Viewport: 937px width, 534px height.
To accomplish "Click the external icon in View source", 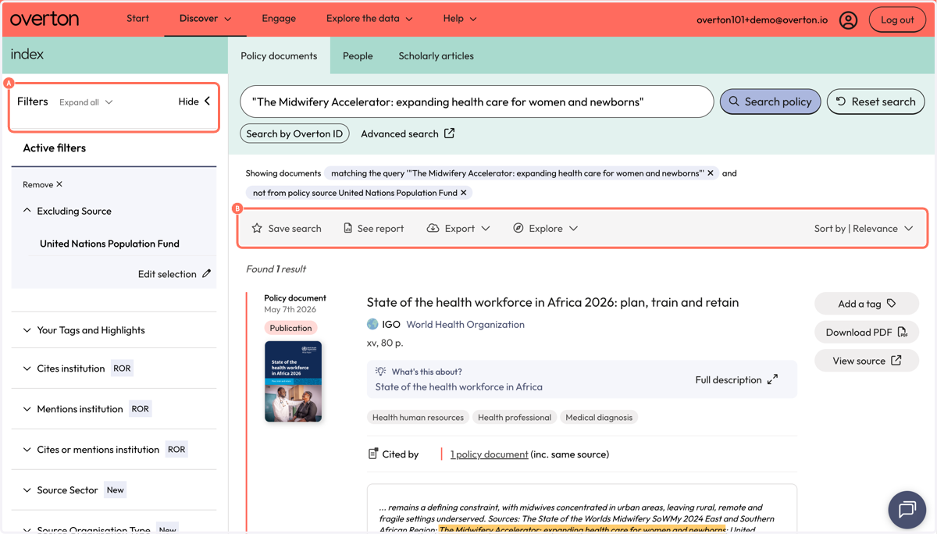I will pyautogui.click(x=896, y=361).
